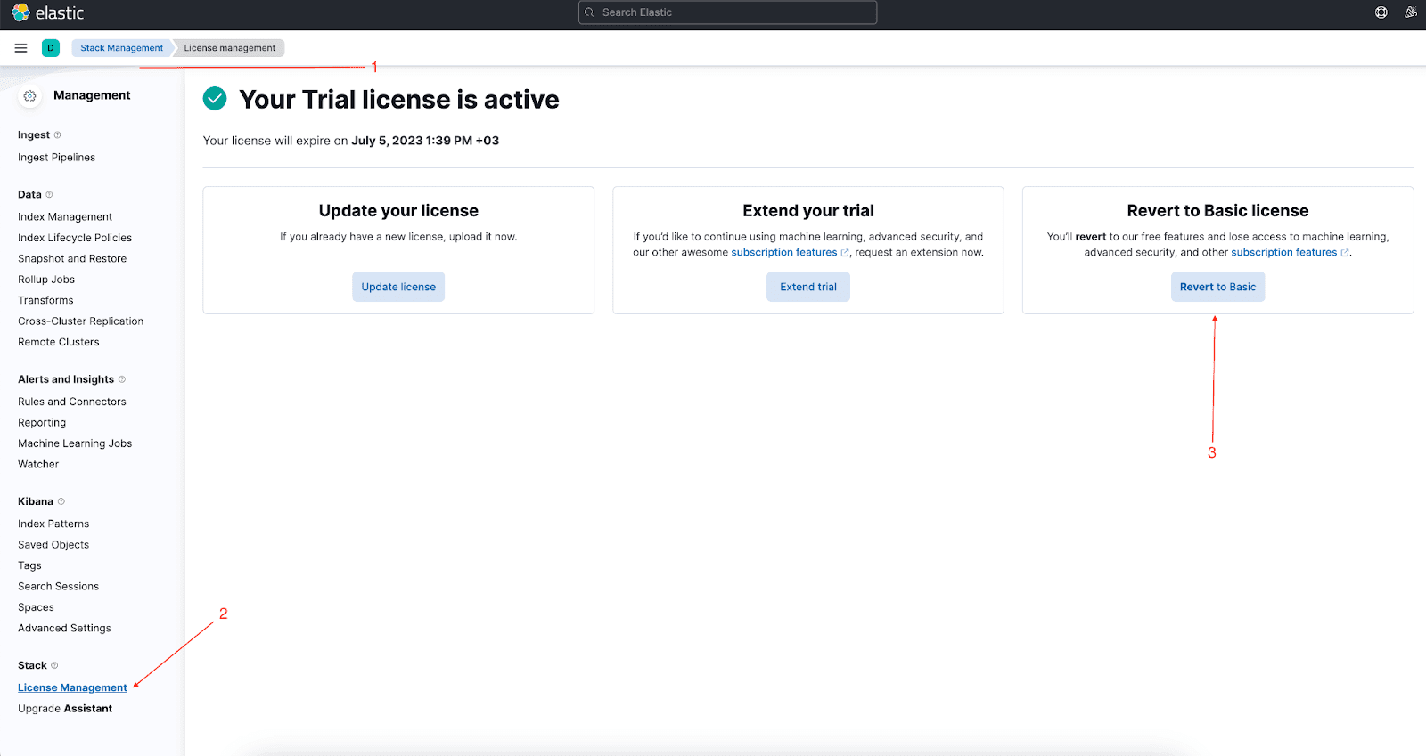Open Rules and Connectors
Viewport: 1426px width, 756px height.
coord(72,402)
